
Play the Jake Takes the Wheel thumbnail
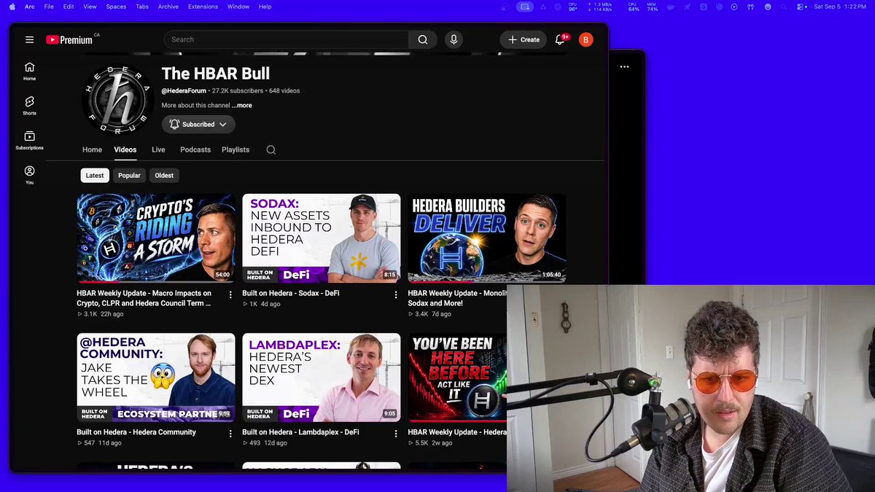tap(156, 378)
